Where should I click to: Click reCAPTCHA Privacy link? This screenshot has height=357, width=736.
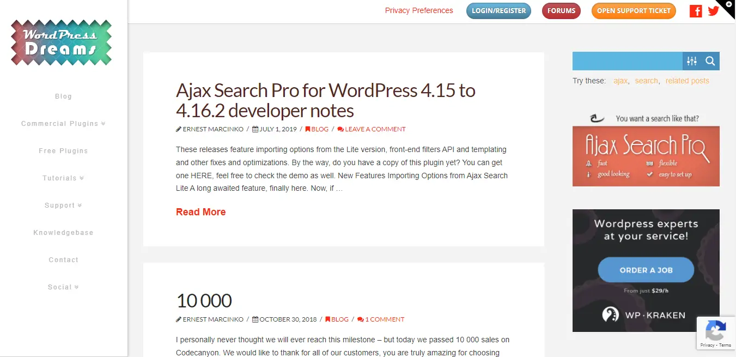[707, 345]
